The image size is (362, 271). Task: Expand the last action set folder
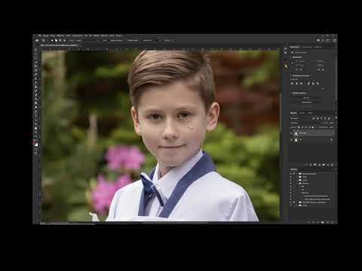coord(297,206)
